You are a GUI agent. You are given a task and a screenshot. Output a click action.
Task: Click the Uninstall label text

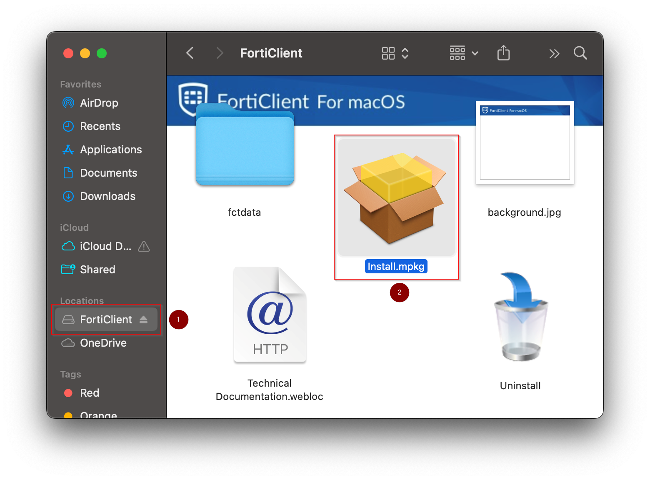520,386
